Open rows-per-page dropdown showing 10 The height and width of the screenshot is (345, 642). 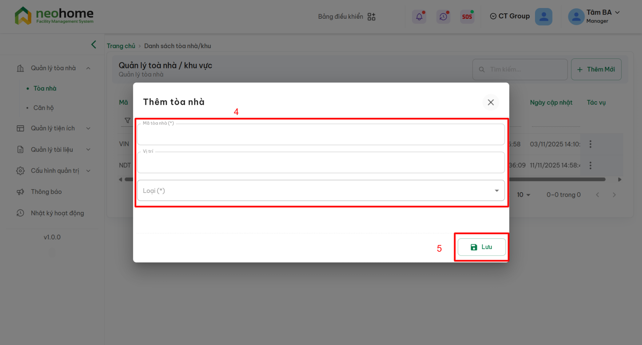pyautogui.click(x=524, y=195)
